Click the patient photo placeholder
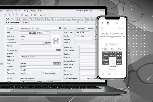This screenshot has height=102, width=153. tap(56, 41)
